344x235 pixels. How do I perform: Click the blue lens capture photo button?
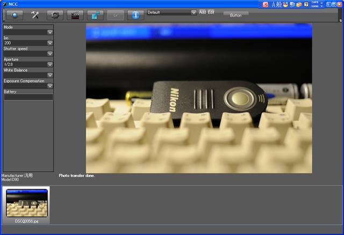click(x=15, y=15)
